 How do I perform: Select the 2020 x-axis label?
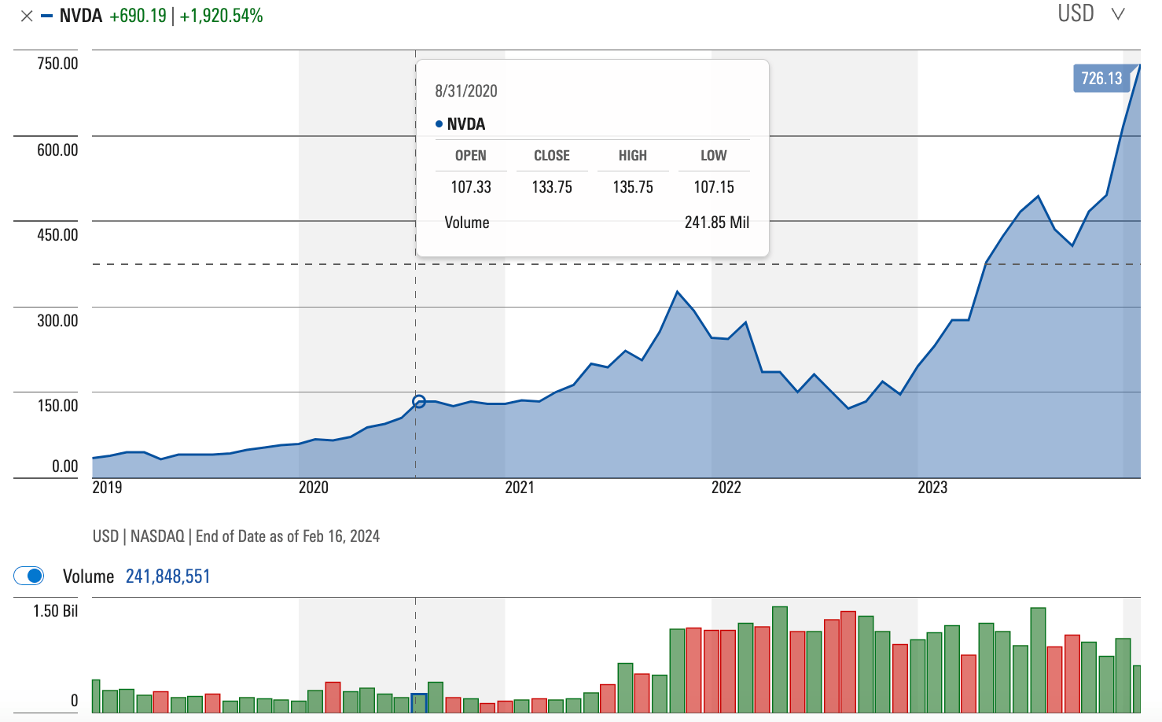click(x=314, y=487)
